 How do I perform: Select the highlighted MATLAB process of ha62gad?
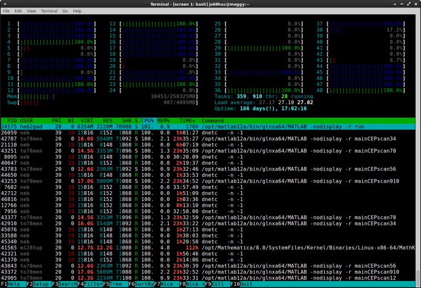158,126
